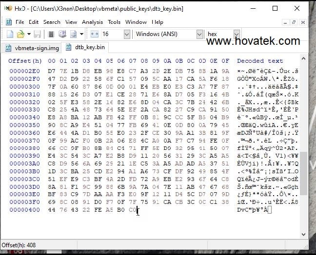Click the Open file folder icon
Screen dimensions: 316x255
click(20, 34)
